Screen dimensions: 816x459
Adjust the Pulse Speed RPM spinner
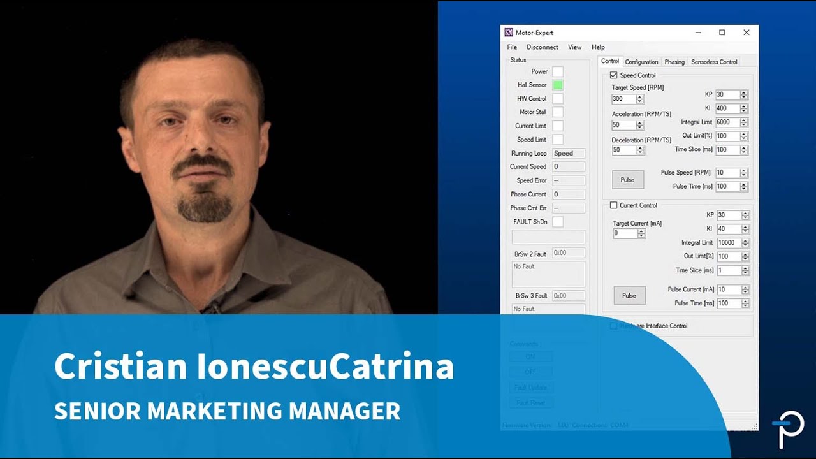(744, 173)
